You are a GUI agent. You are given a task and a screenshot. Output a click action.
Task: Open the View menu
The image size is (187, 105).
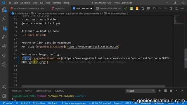pos(35,3)
